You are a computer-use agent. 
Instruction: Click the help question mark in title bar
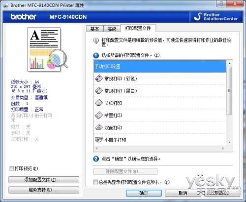(x=221, y=3)
